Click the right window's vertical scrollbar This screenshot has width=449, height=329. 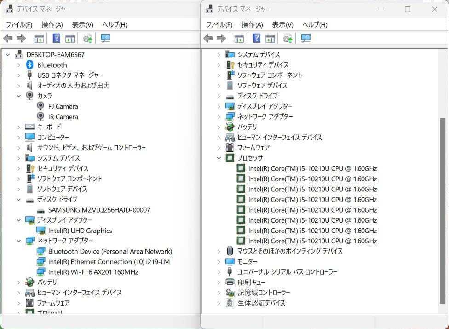443,207
